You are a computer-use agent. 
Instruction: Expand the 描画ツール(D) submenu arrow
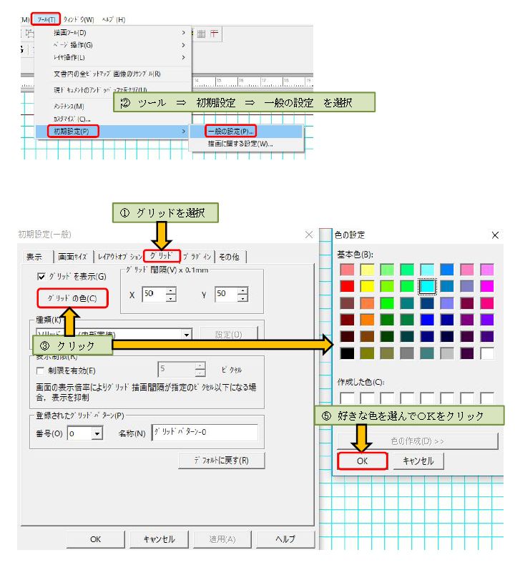point(183,33)
